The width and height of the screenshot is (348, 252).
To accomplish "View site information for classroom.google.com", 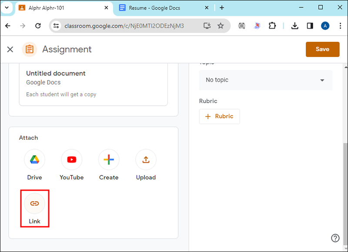I will [x=56, y=26].
